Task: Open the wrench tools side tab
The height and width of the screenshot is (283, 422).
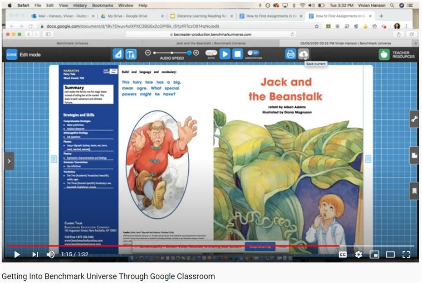Action: click(x=414, y=119)
